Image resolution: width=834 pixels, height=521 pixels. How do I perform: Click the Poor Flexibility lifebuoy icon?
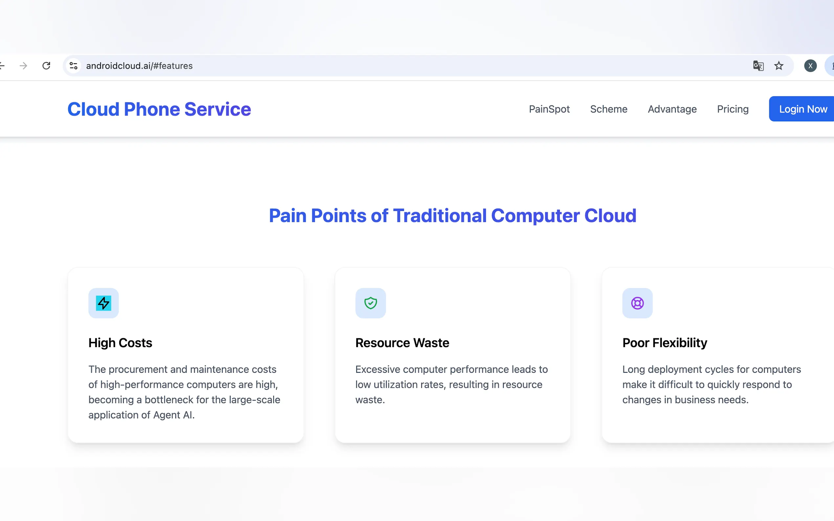pos(637,303)
